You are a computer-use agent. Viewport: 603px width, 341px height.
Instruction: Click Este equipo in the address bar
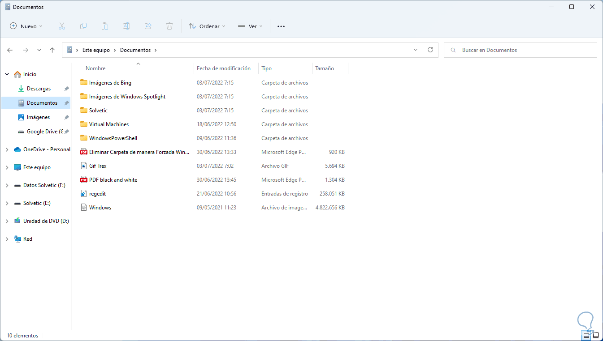[96, 50]
